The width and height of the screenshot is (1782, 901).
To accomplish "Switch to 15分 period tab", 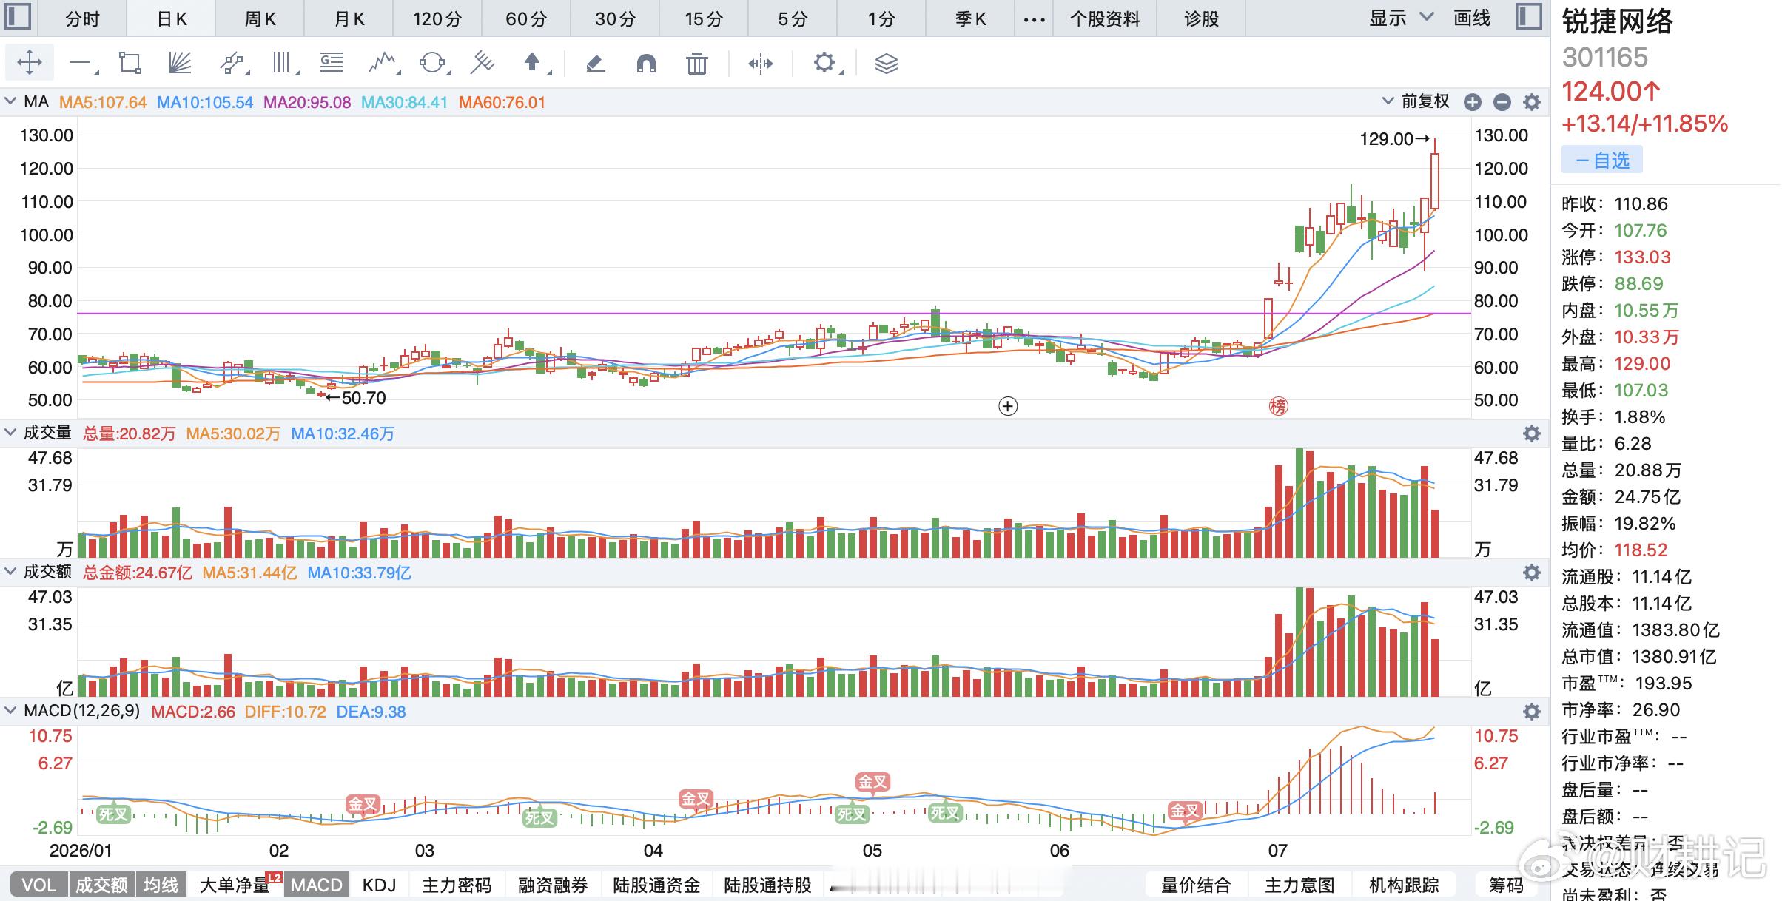I will 704,18.
